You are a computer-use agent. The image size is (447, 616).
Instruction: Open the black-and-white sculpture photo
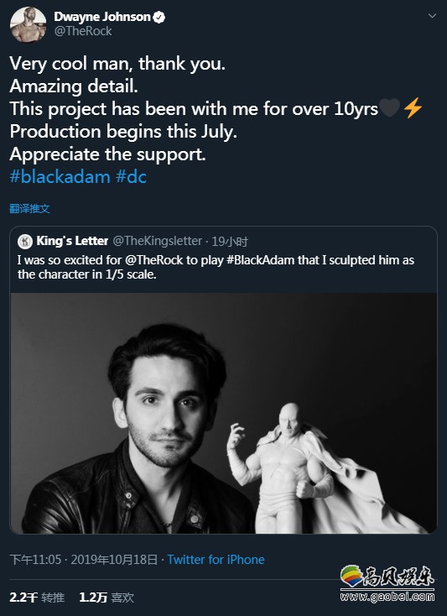pyautogui.click(x=224, y=413)
